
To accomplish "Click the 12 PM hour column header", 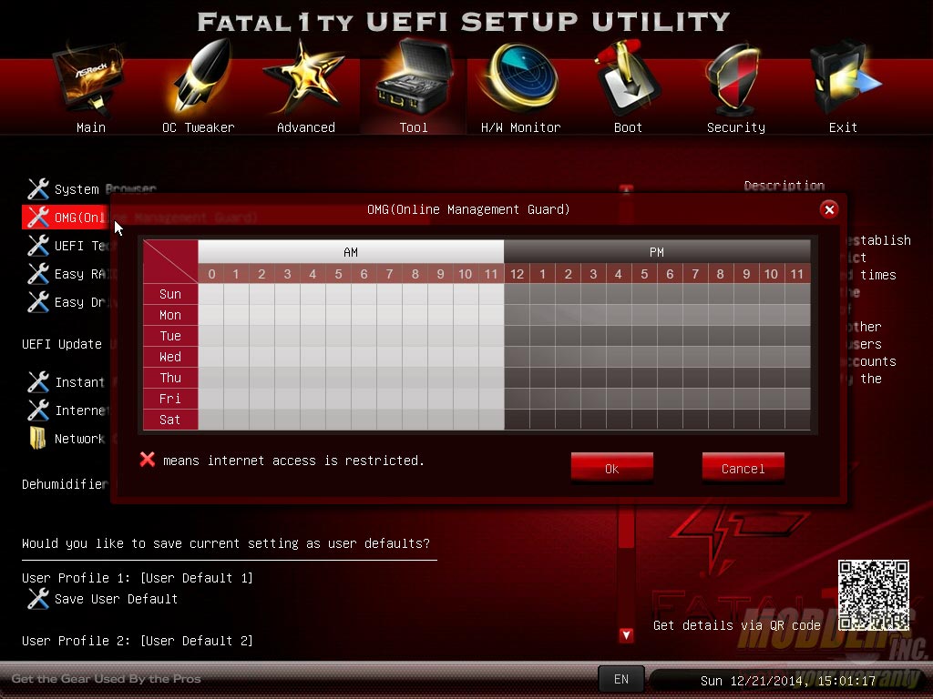I will (517, 273).
